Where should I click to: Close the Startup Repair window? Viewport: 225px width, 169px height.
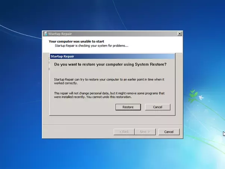[179, 34]
